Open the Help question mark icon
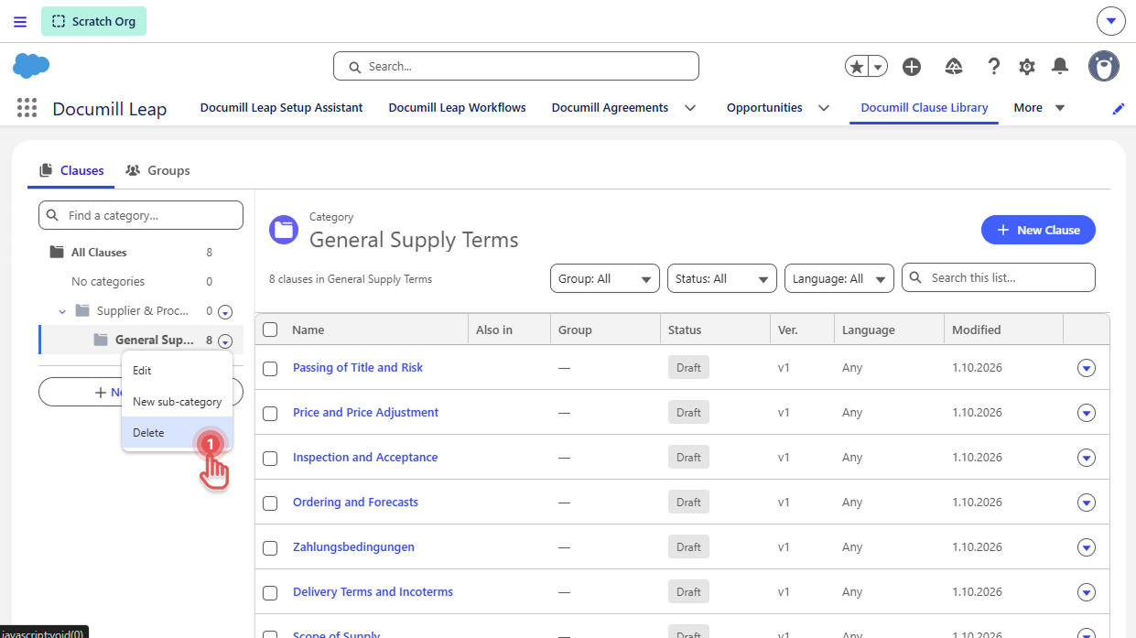This screenshot has height=638, width=1136. tap(994, 66)
